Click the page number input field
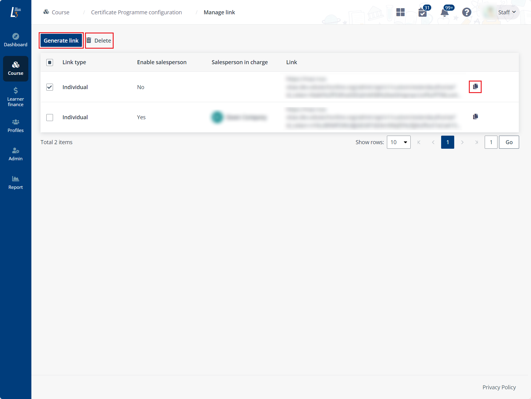Viewport: 531px width, 399px height. click(491, 142)
